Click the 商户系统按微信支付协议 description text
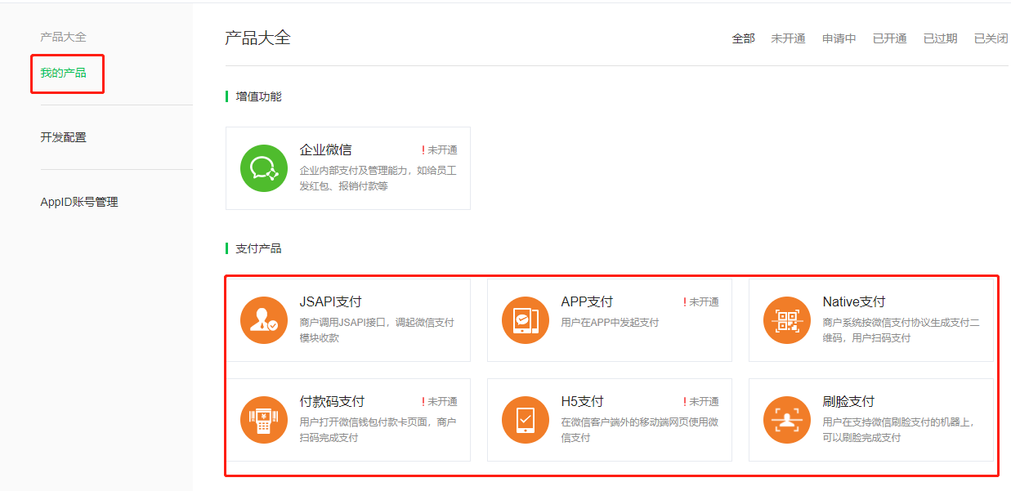 point(901,330)
